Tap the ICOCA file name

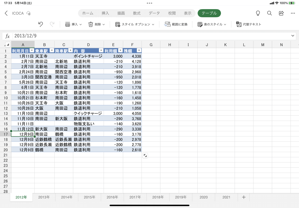tap(18, 13)
